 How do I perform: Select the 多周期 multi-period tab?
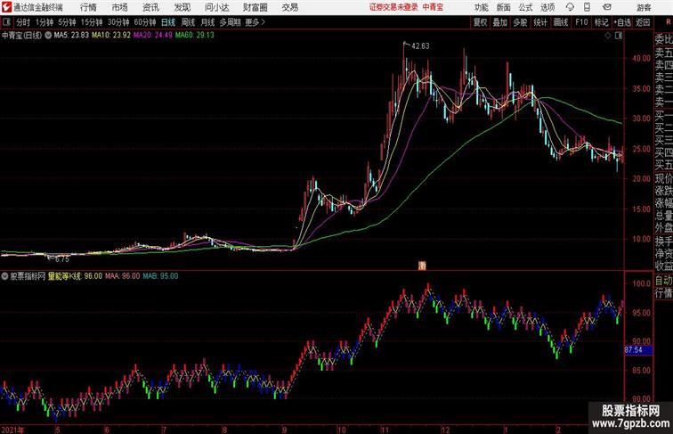230,22
